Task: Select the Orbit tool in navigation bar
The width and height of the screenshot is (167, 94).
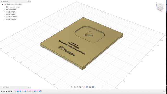Action: tap(71, 87)
